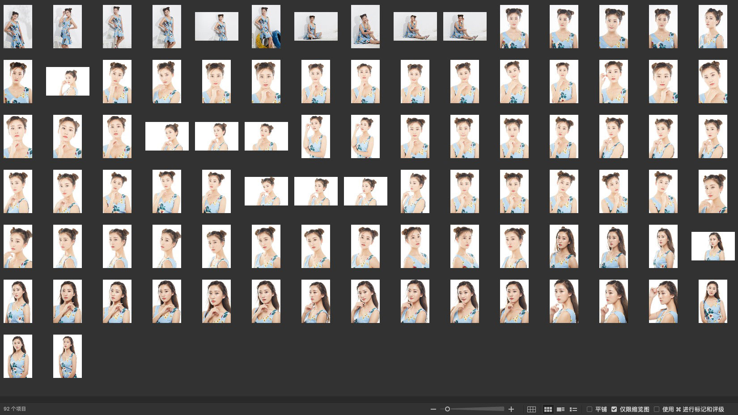Enable 使用 ⌘ 进行标记和评级 checkbox
The height and width of the screenshot is (415, 738).
click(657, 409)
